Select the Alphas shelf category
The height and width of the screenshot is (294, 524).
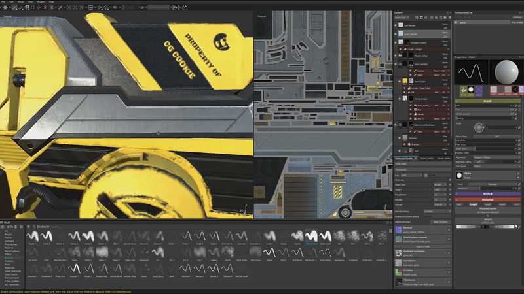pos(9,238)
